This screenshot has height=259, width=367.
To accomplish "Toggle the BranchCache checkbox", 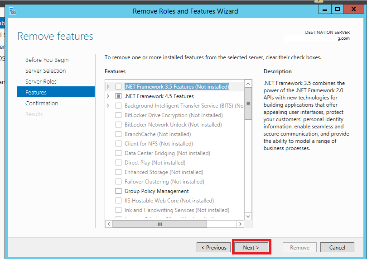I will (x=118, y=134).
